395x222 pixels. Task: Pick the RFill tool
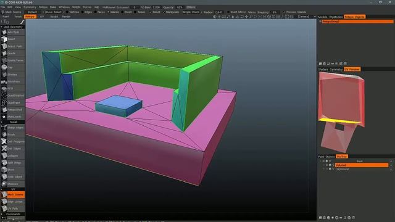(x=12, y=89)
